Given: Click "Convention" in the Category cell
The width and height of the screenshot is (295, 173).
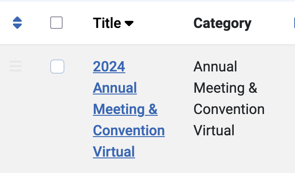Looking at the screenshot, I should pyautogui.click(x=229, y=109).
